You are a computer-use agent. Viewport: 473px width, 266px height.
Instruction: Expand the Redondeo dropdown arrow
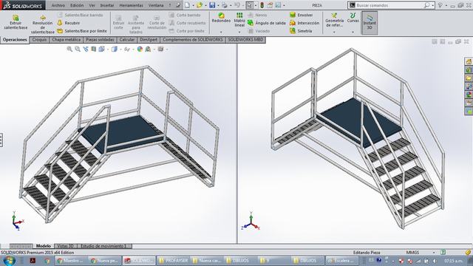tap(221, 32)
